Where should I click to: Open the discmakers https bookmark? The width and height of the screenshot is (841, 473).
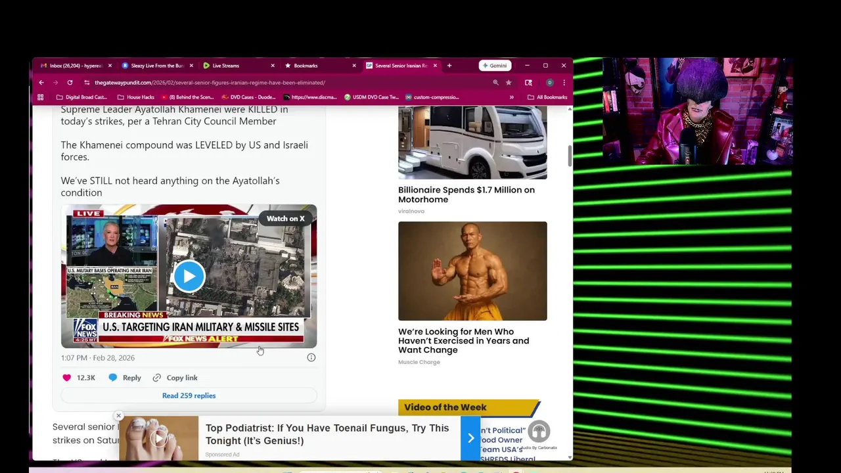[309, 97]
